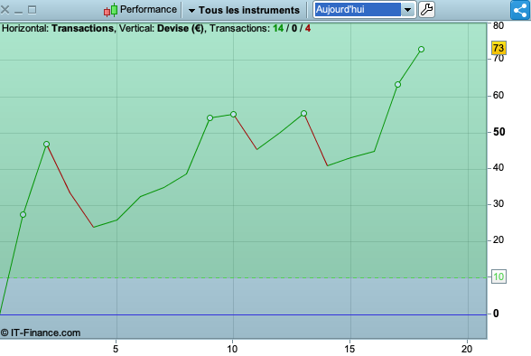Select the peak marker at transaction 13
Screen dimensions: 531x356
[303, 114]
